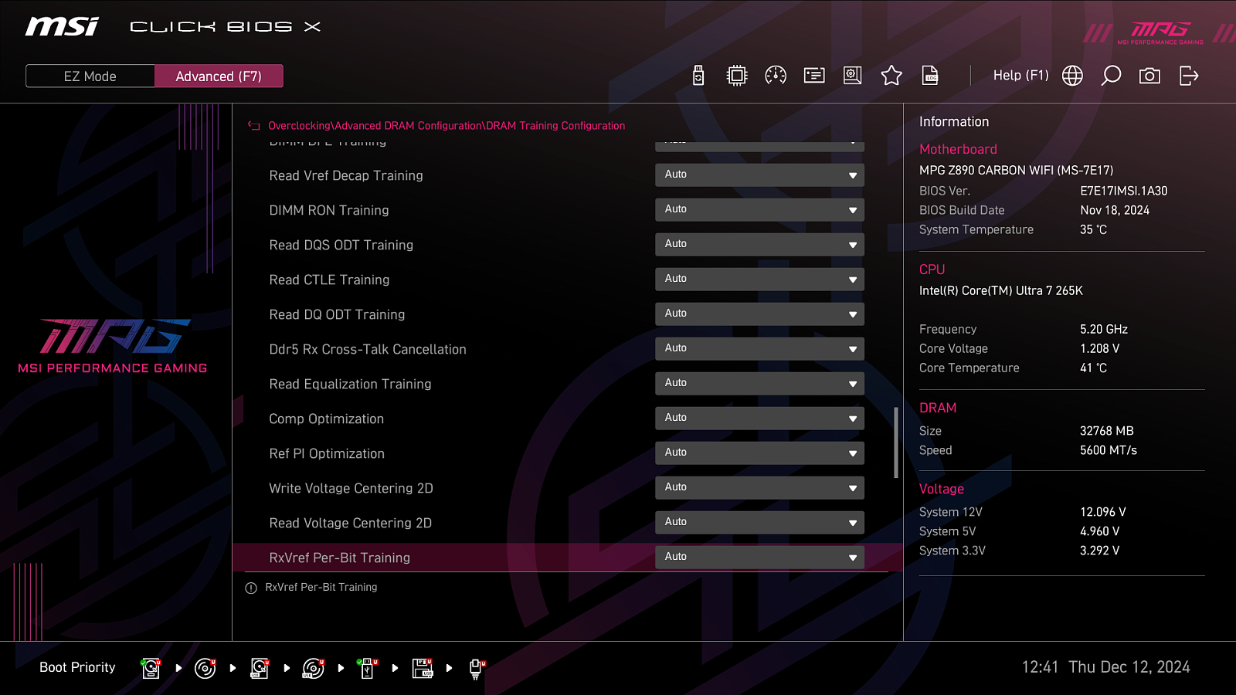Image resolution: width=1236 pixels, height=695 pixels.
Task: Open Read Equalization Training dropdown
Action: click(759, 384)
